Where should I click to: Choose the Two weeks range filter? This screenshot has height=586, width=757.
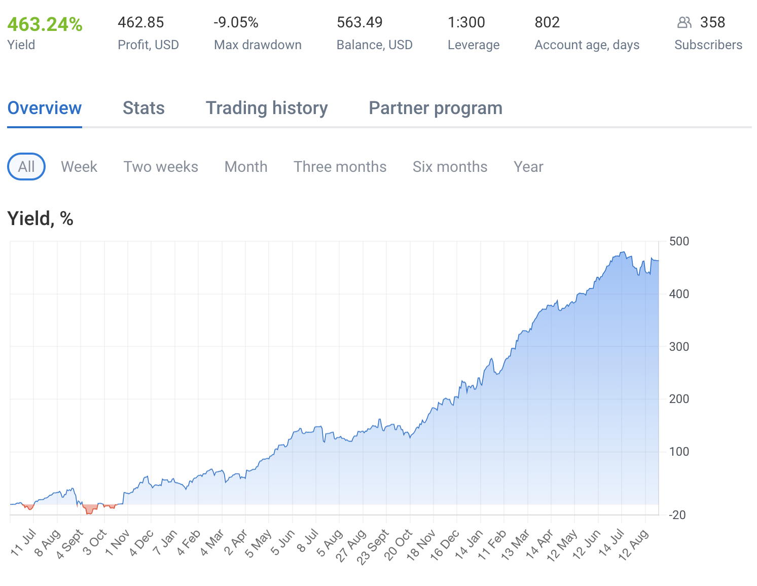pos(161,167)
